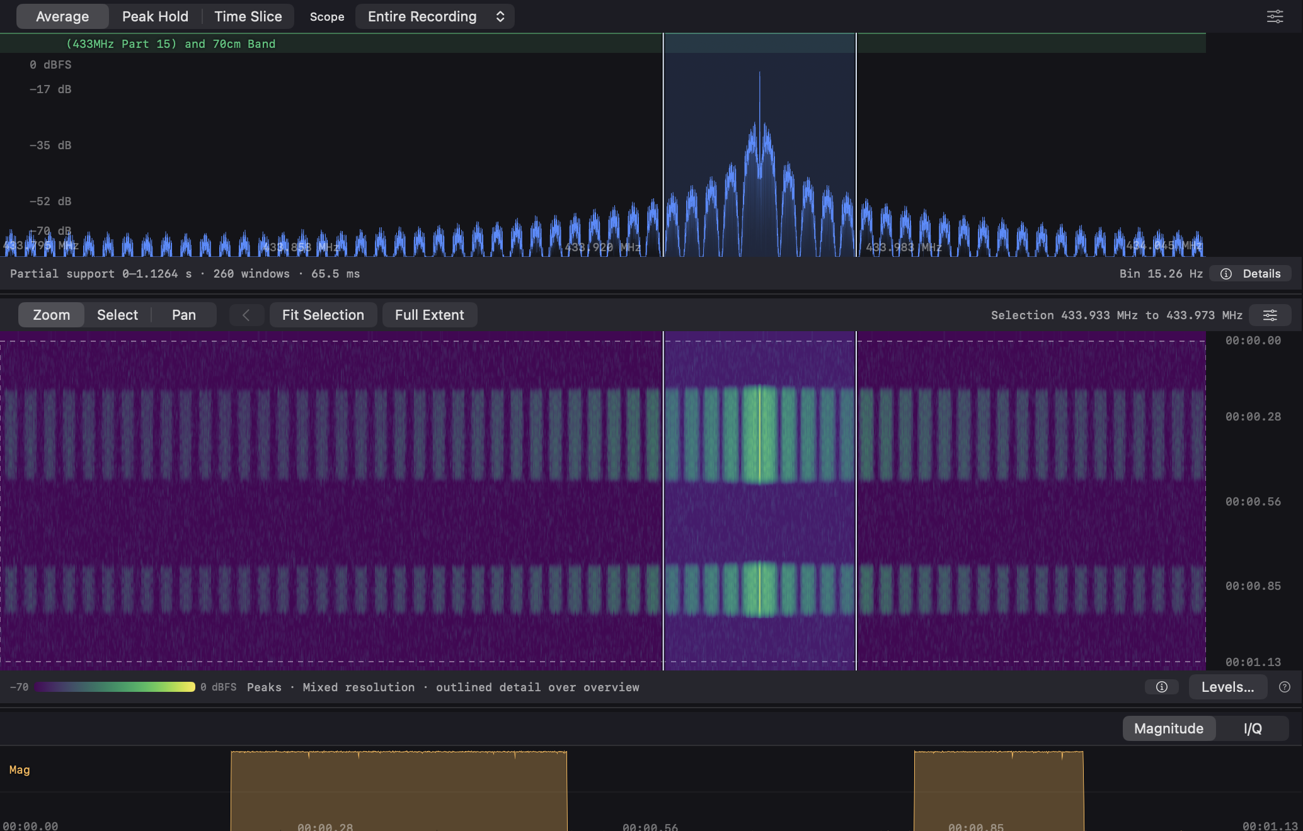The image size is (1303, 831).
Task: Open spectrum display settings sliders icon
Action: 1275,16
